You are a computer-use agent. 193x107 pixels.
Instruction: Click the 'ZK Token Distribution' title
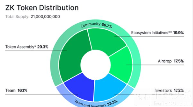[42, 7]
